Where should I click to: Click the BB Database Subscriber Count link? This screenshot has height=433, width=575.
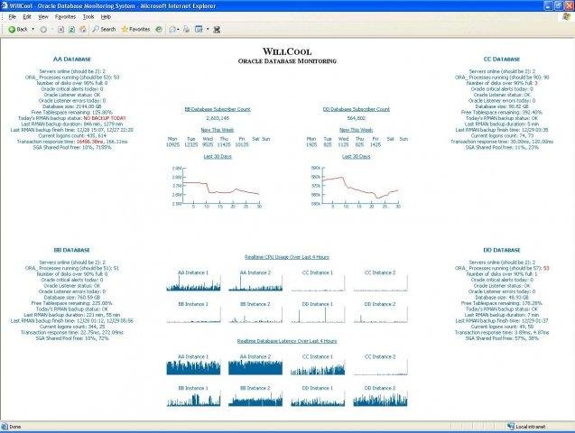(218, 109)
